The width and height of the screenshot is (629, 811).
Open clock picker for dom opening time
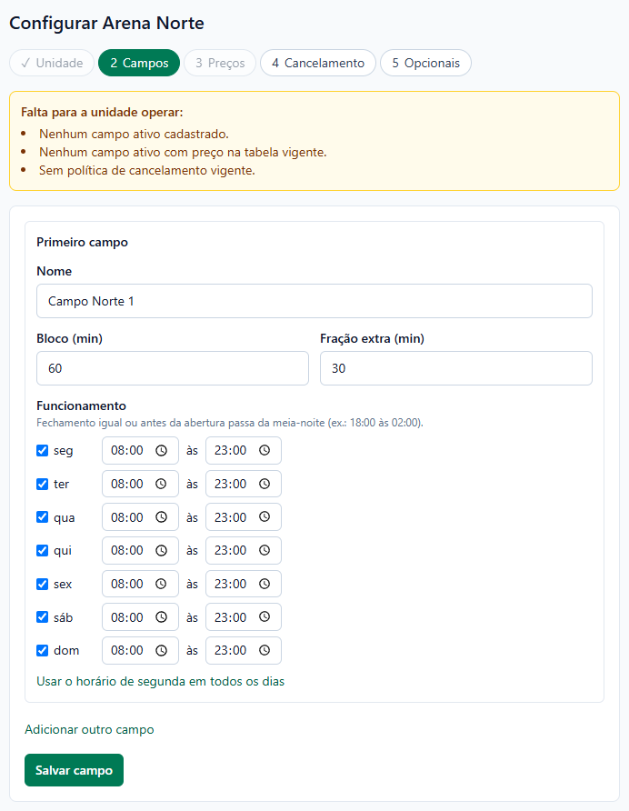coord(162,651)
